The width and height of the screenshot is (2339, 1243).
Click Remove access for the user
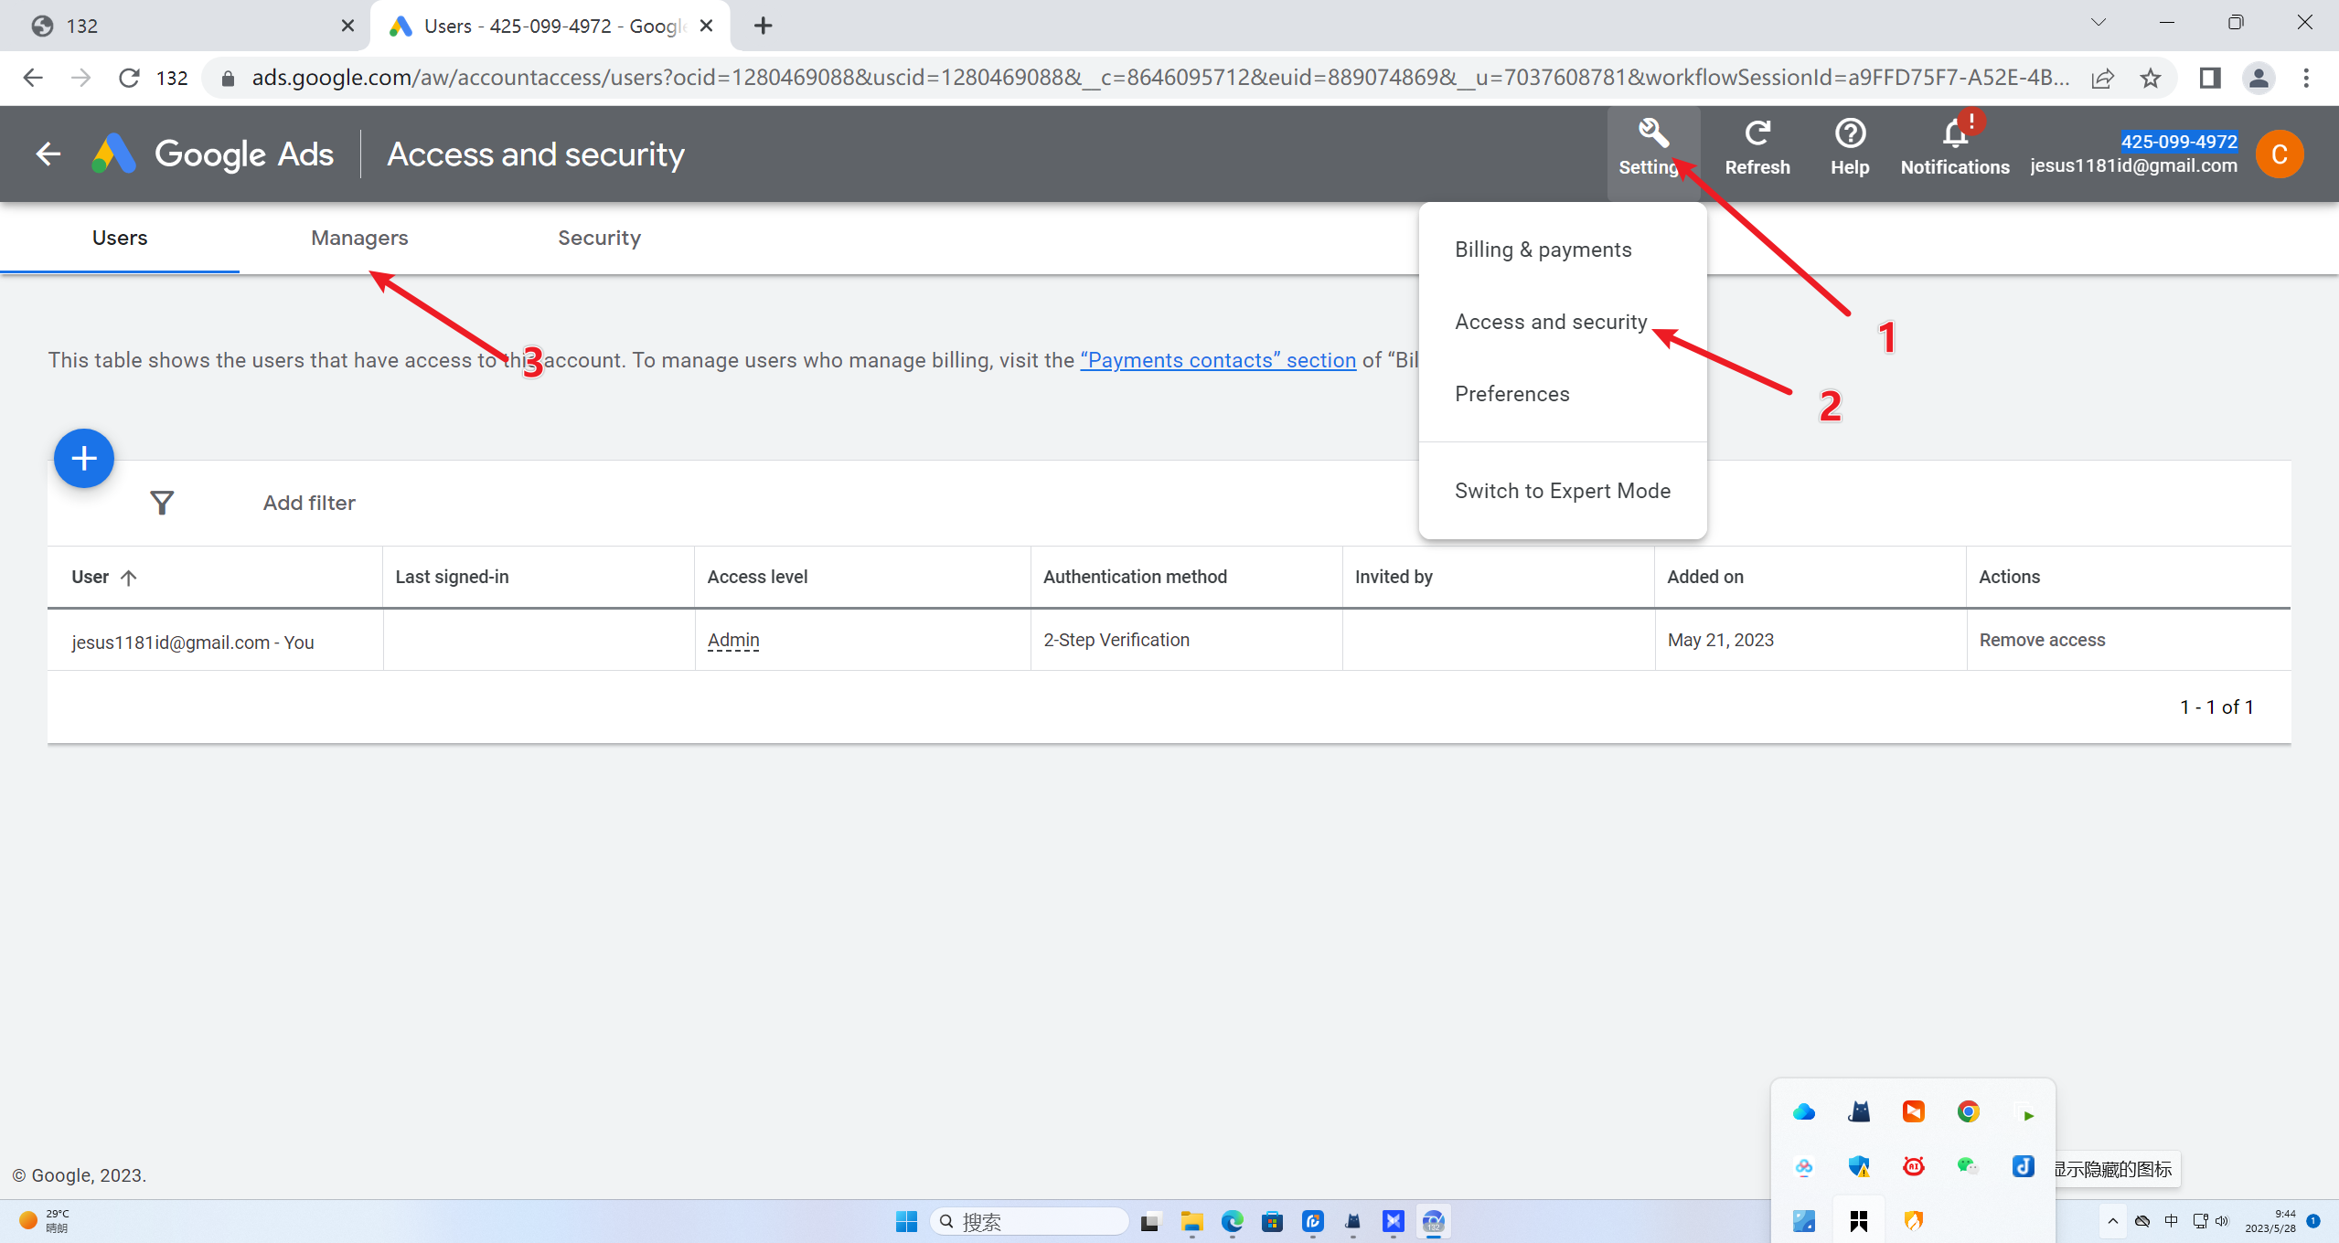2042,640
